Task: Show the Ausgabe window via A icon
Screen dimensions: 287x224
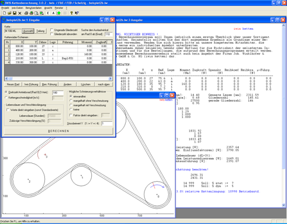Action: [53, 13]
